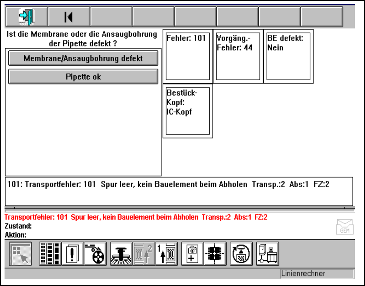Click the 101: Transportfehler message line

[179, 191]
